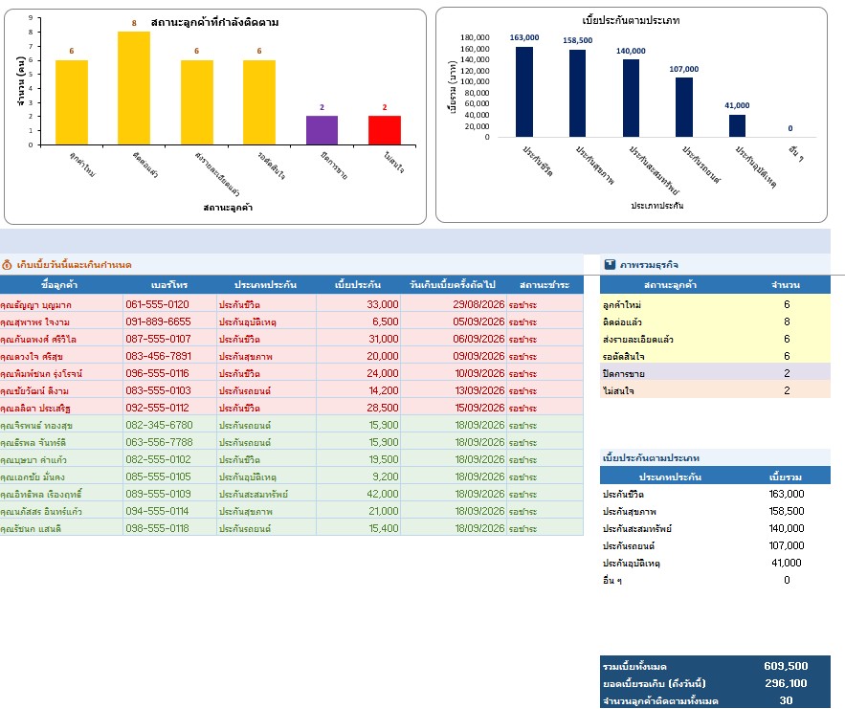Select customer cell คุณธีรพล จันทร์ดี

(x=61, y=442)
